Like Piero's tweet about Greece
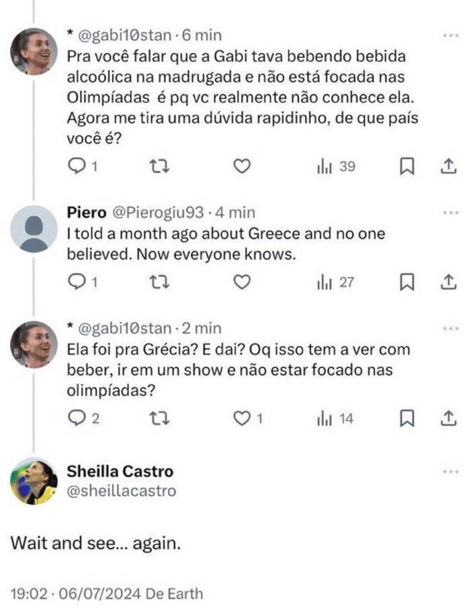The width and height of the screenshot is (471, 608). coord(242,282)
